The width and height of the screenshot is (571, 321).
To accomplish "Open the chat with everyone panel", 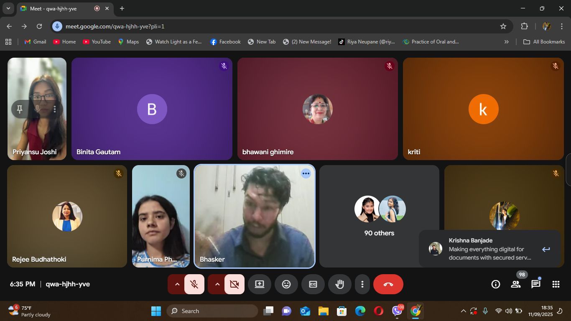I will (x=535, y=284).
